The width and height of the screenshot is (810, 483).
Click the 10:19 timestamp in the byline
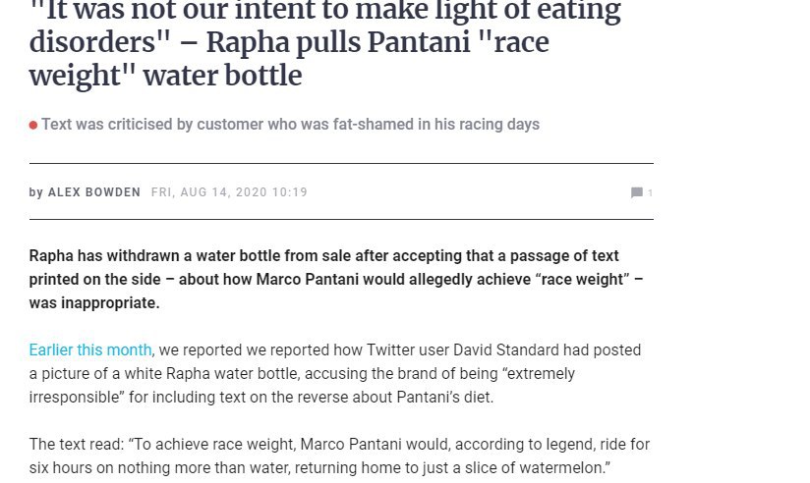pos(290,192)
